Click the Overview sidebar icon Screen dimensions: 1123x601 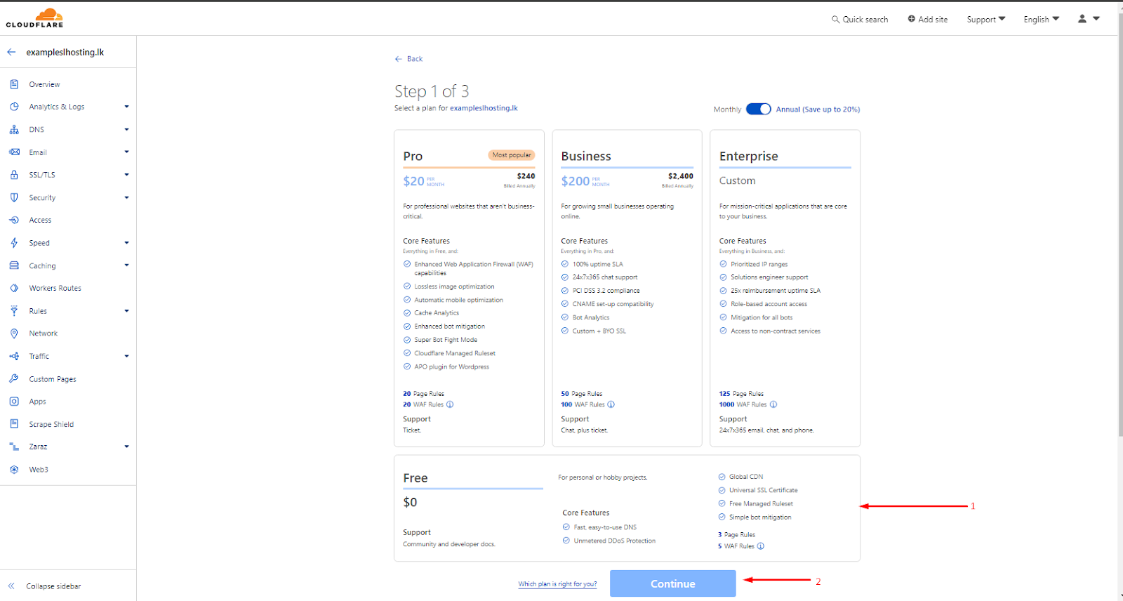tap(14, 84)
